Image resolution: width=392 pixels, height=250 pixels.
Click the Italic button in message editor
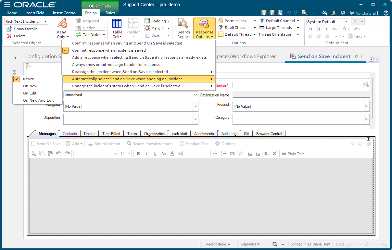147,154
